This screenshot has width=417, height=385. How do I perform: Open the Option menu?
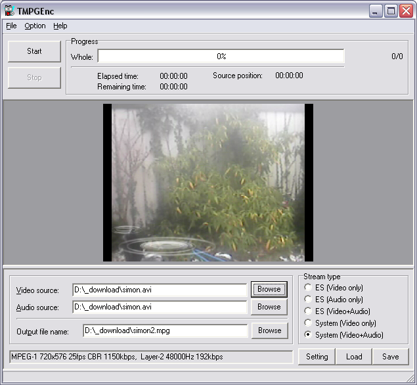35,26
